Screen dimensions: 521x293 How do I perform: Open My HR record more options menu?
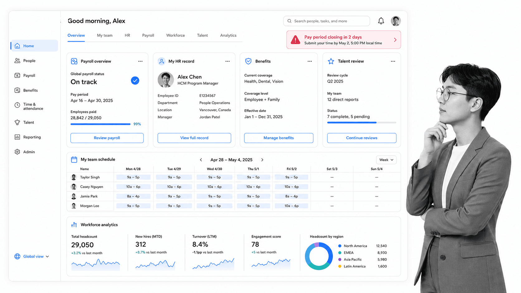(227, 61)
